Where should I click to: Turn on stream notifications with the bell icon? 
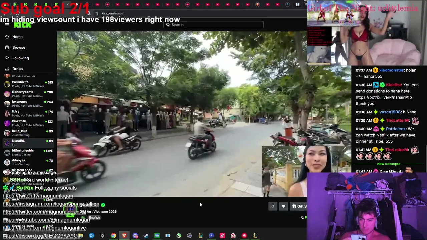click(273, 206)
